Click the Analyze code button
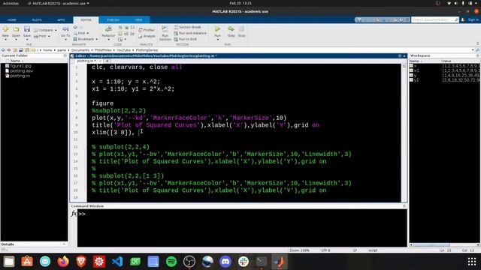This screenshot has width=481, height=270. 147,36
